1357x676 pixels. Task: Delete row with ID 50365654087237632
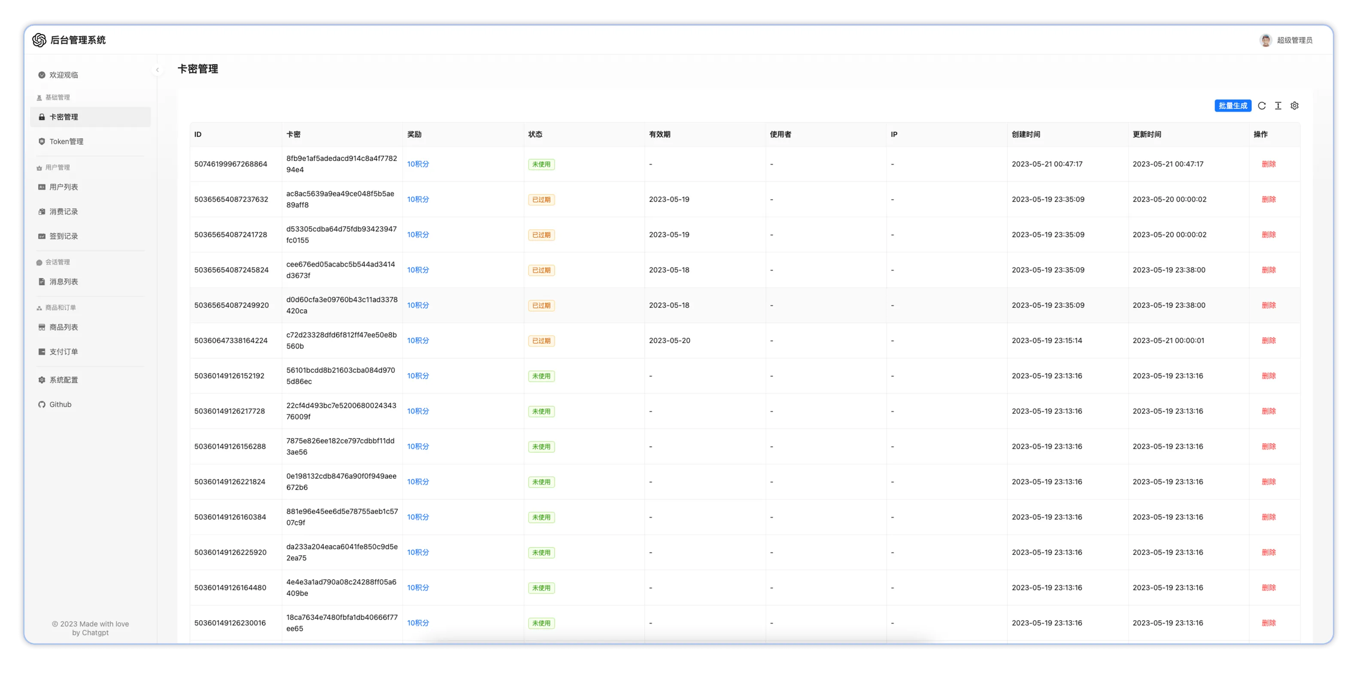tap(1269, 199)
